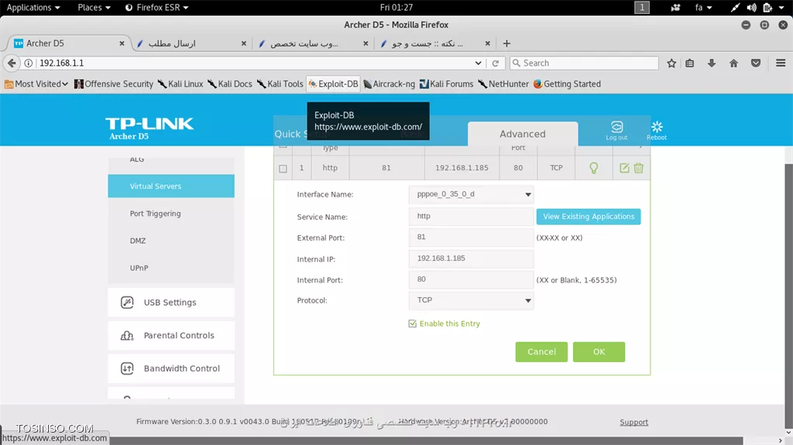
Task: Toggle the lightbulb status icon for http entry
Action: 594,168
